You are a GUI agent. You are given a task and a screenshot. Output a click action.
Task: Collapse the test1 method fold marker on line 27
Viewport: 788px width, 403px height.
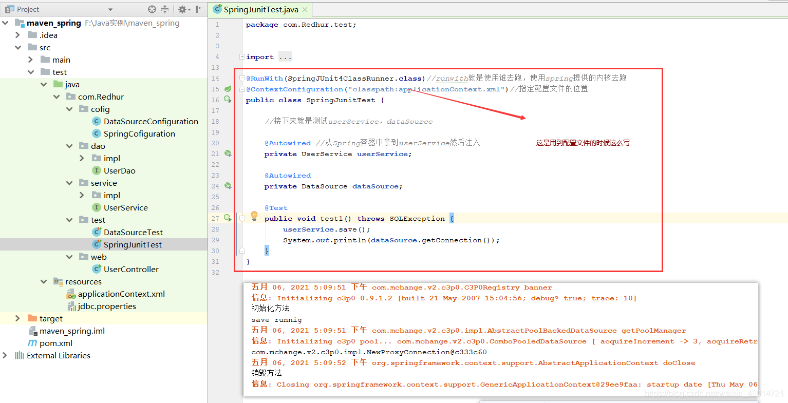pyautogui.click(x=242, y=219)
